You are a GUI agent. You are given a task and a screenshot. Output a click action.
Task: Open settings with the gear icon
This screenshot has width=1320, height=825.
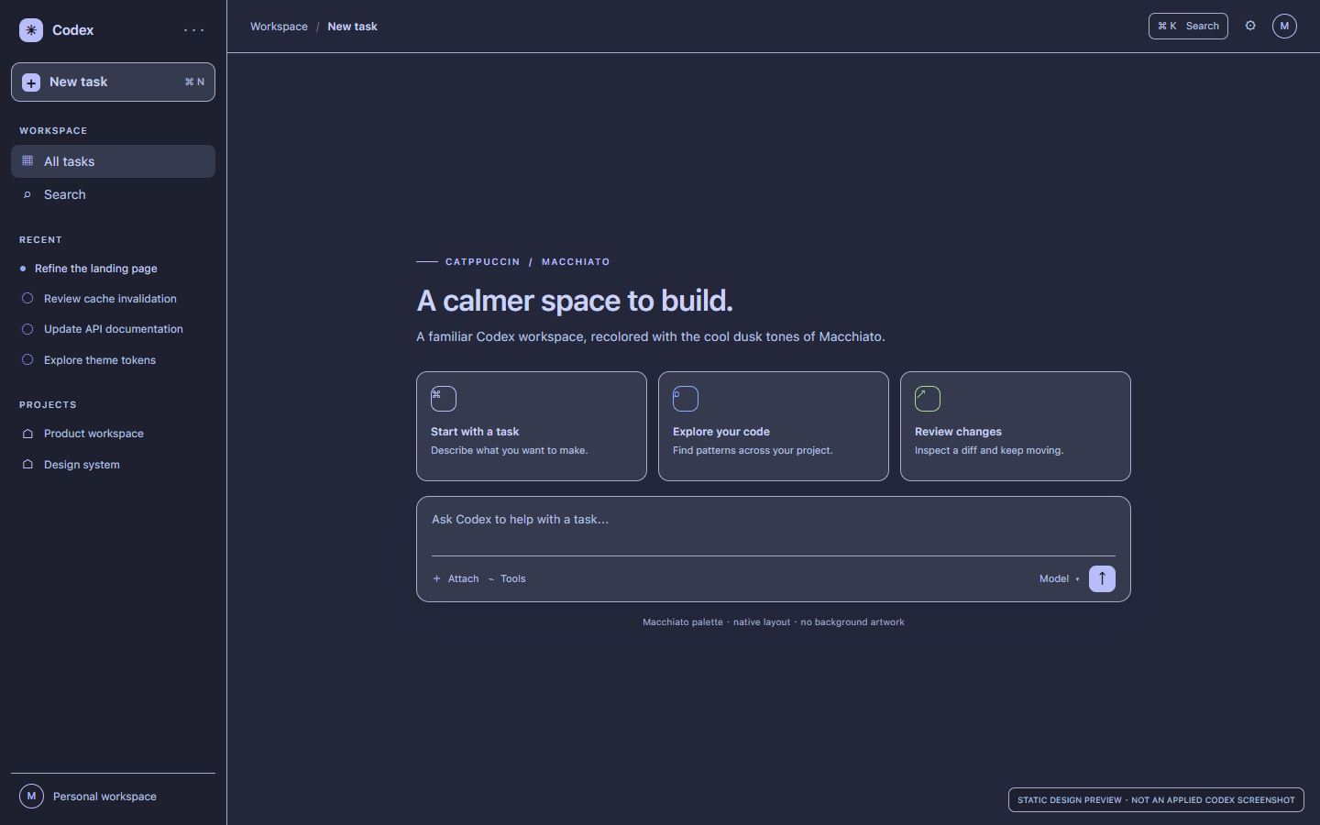1250,26
